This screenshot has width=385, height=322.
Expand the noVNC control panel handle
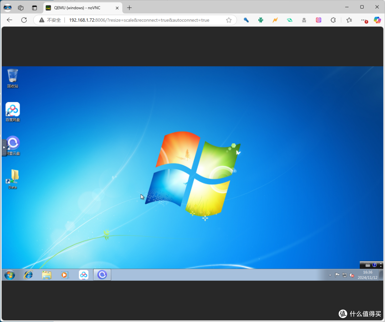(x=4, y=148)
